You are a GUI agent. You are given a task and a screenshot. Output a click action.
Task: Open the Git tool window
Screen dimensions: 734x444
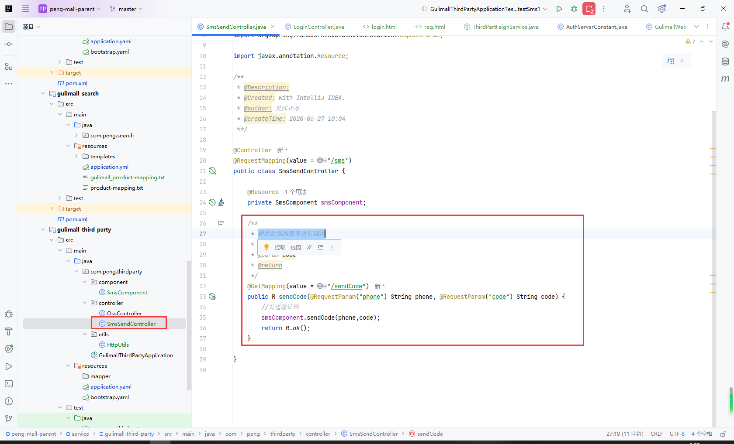point(9,419)
